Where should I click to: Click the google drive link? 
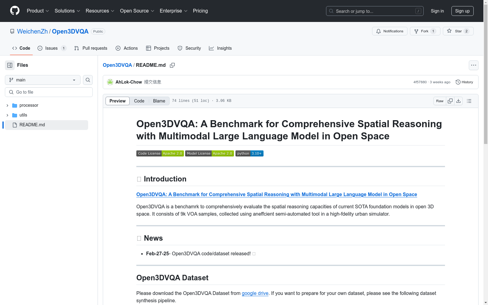point(255,293)
